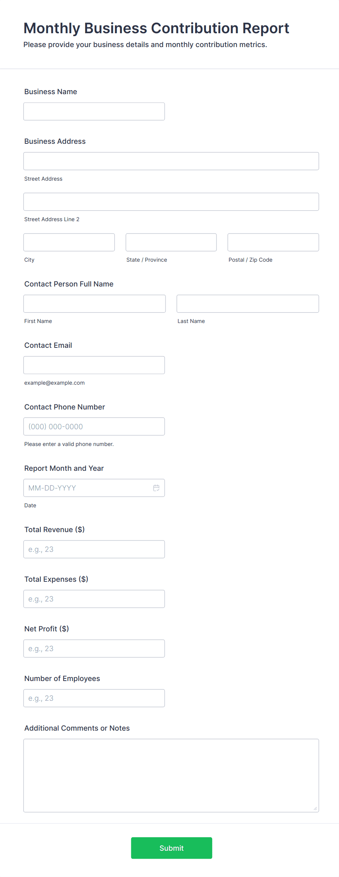
Task: Grab the comments textarea resize handle
Action: (315, 808)
